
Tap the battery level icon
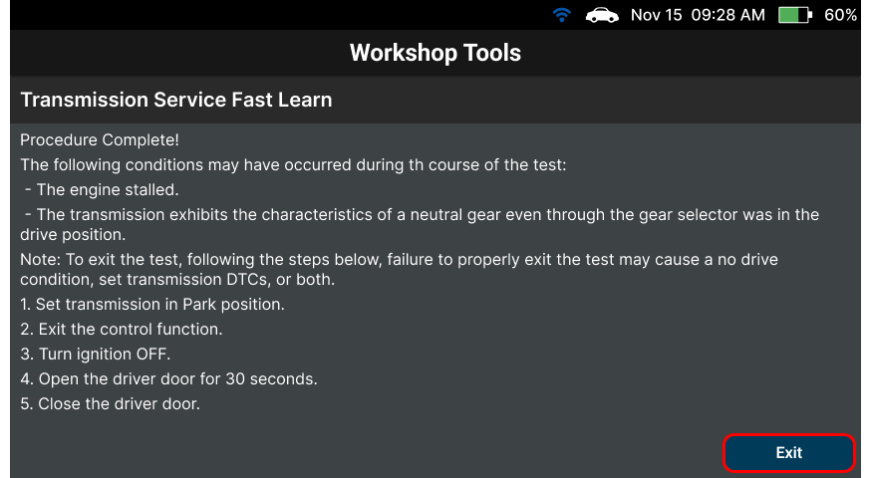click(x=795, y=15)
